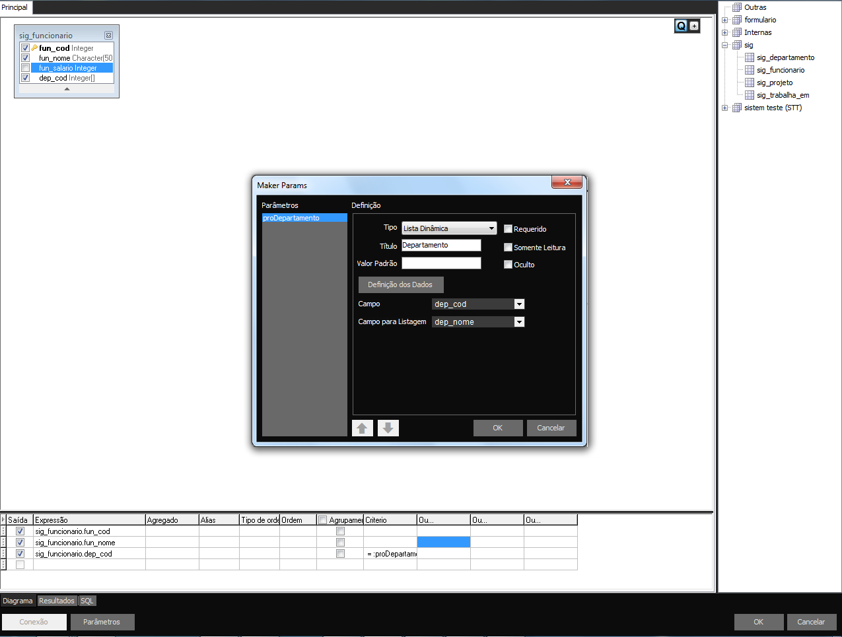Click the plus icon beside the magnifier

coord(694,26)
